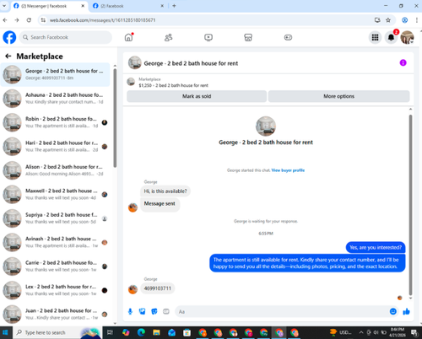Image resolution: width=422 pixels, height=339 pixels.
Task: Open the Facebook apps grid menu
Action: [x=375, y=37]
